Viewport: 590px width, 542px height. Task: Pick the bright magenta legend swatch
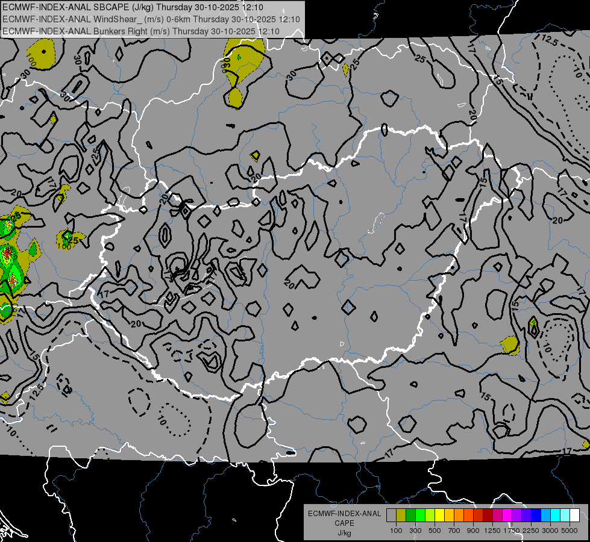coord(507,516)
